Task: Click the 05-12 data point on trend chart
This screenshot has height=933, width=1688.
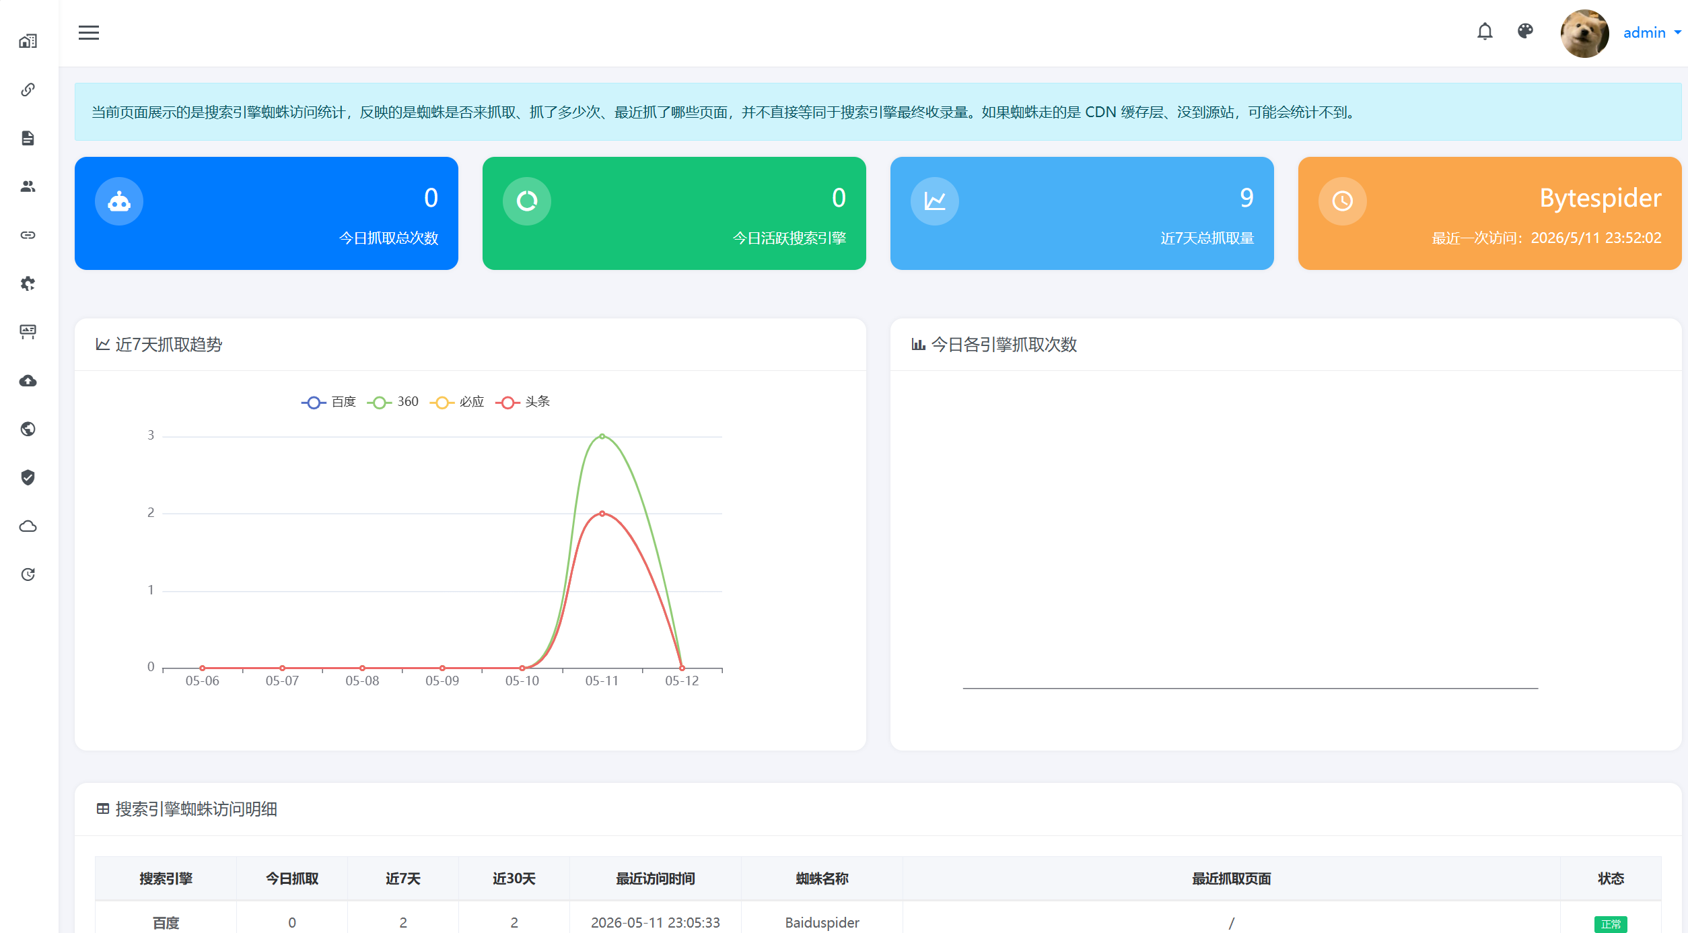Action: [x=682, y=668]
